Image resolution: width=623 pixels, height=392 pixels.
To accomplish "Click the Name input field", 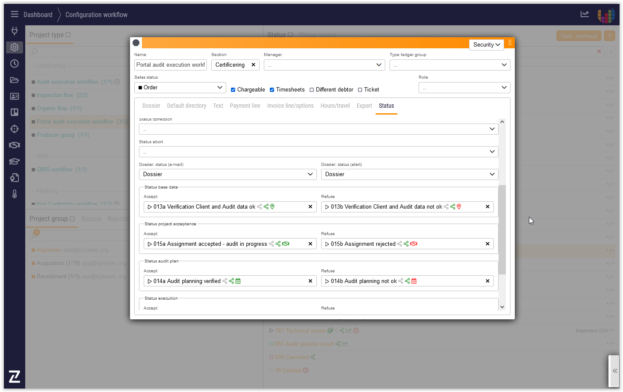I will point(171,65).
